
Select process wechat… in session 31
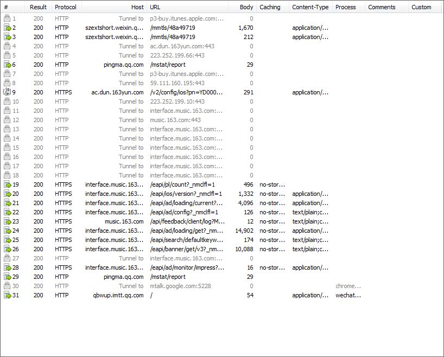point(348,295)
